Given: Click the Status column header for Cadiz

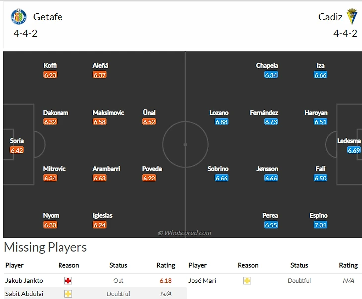Looking at the screenshot, I should [x=299, y=265].
